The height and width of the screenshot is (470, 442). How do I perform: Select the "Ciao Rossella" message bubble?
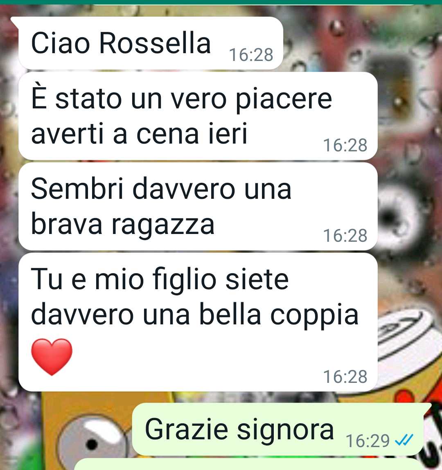point(151,43)
